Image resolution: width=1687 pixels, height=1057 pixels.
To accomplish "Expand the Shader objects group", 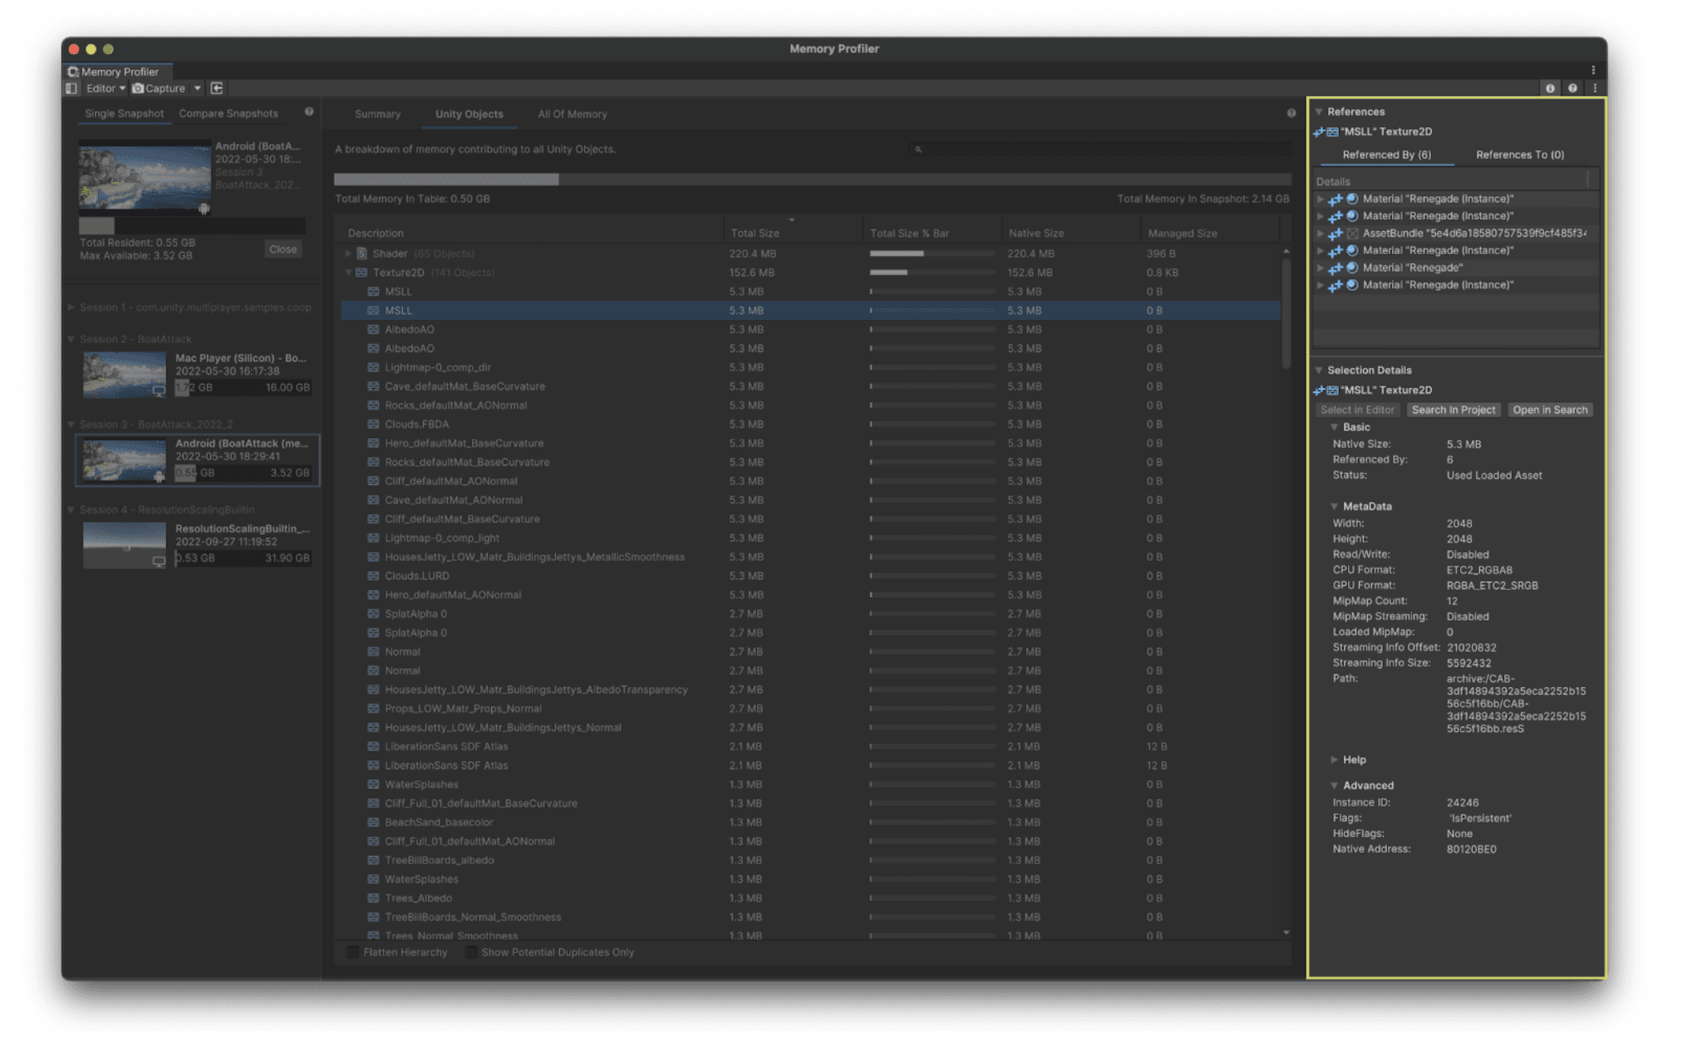I will tap(348, 253).
